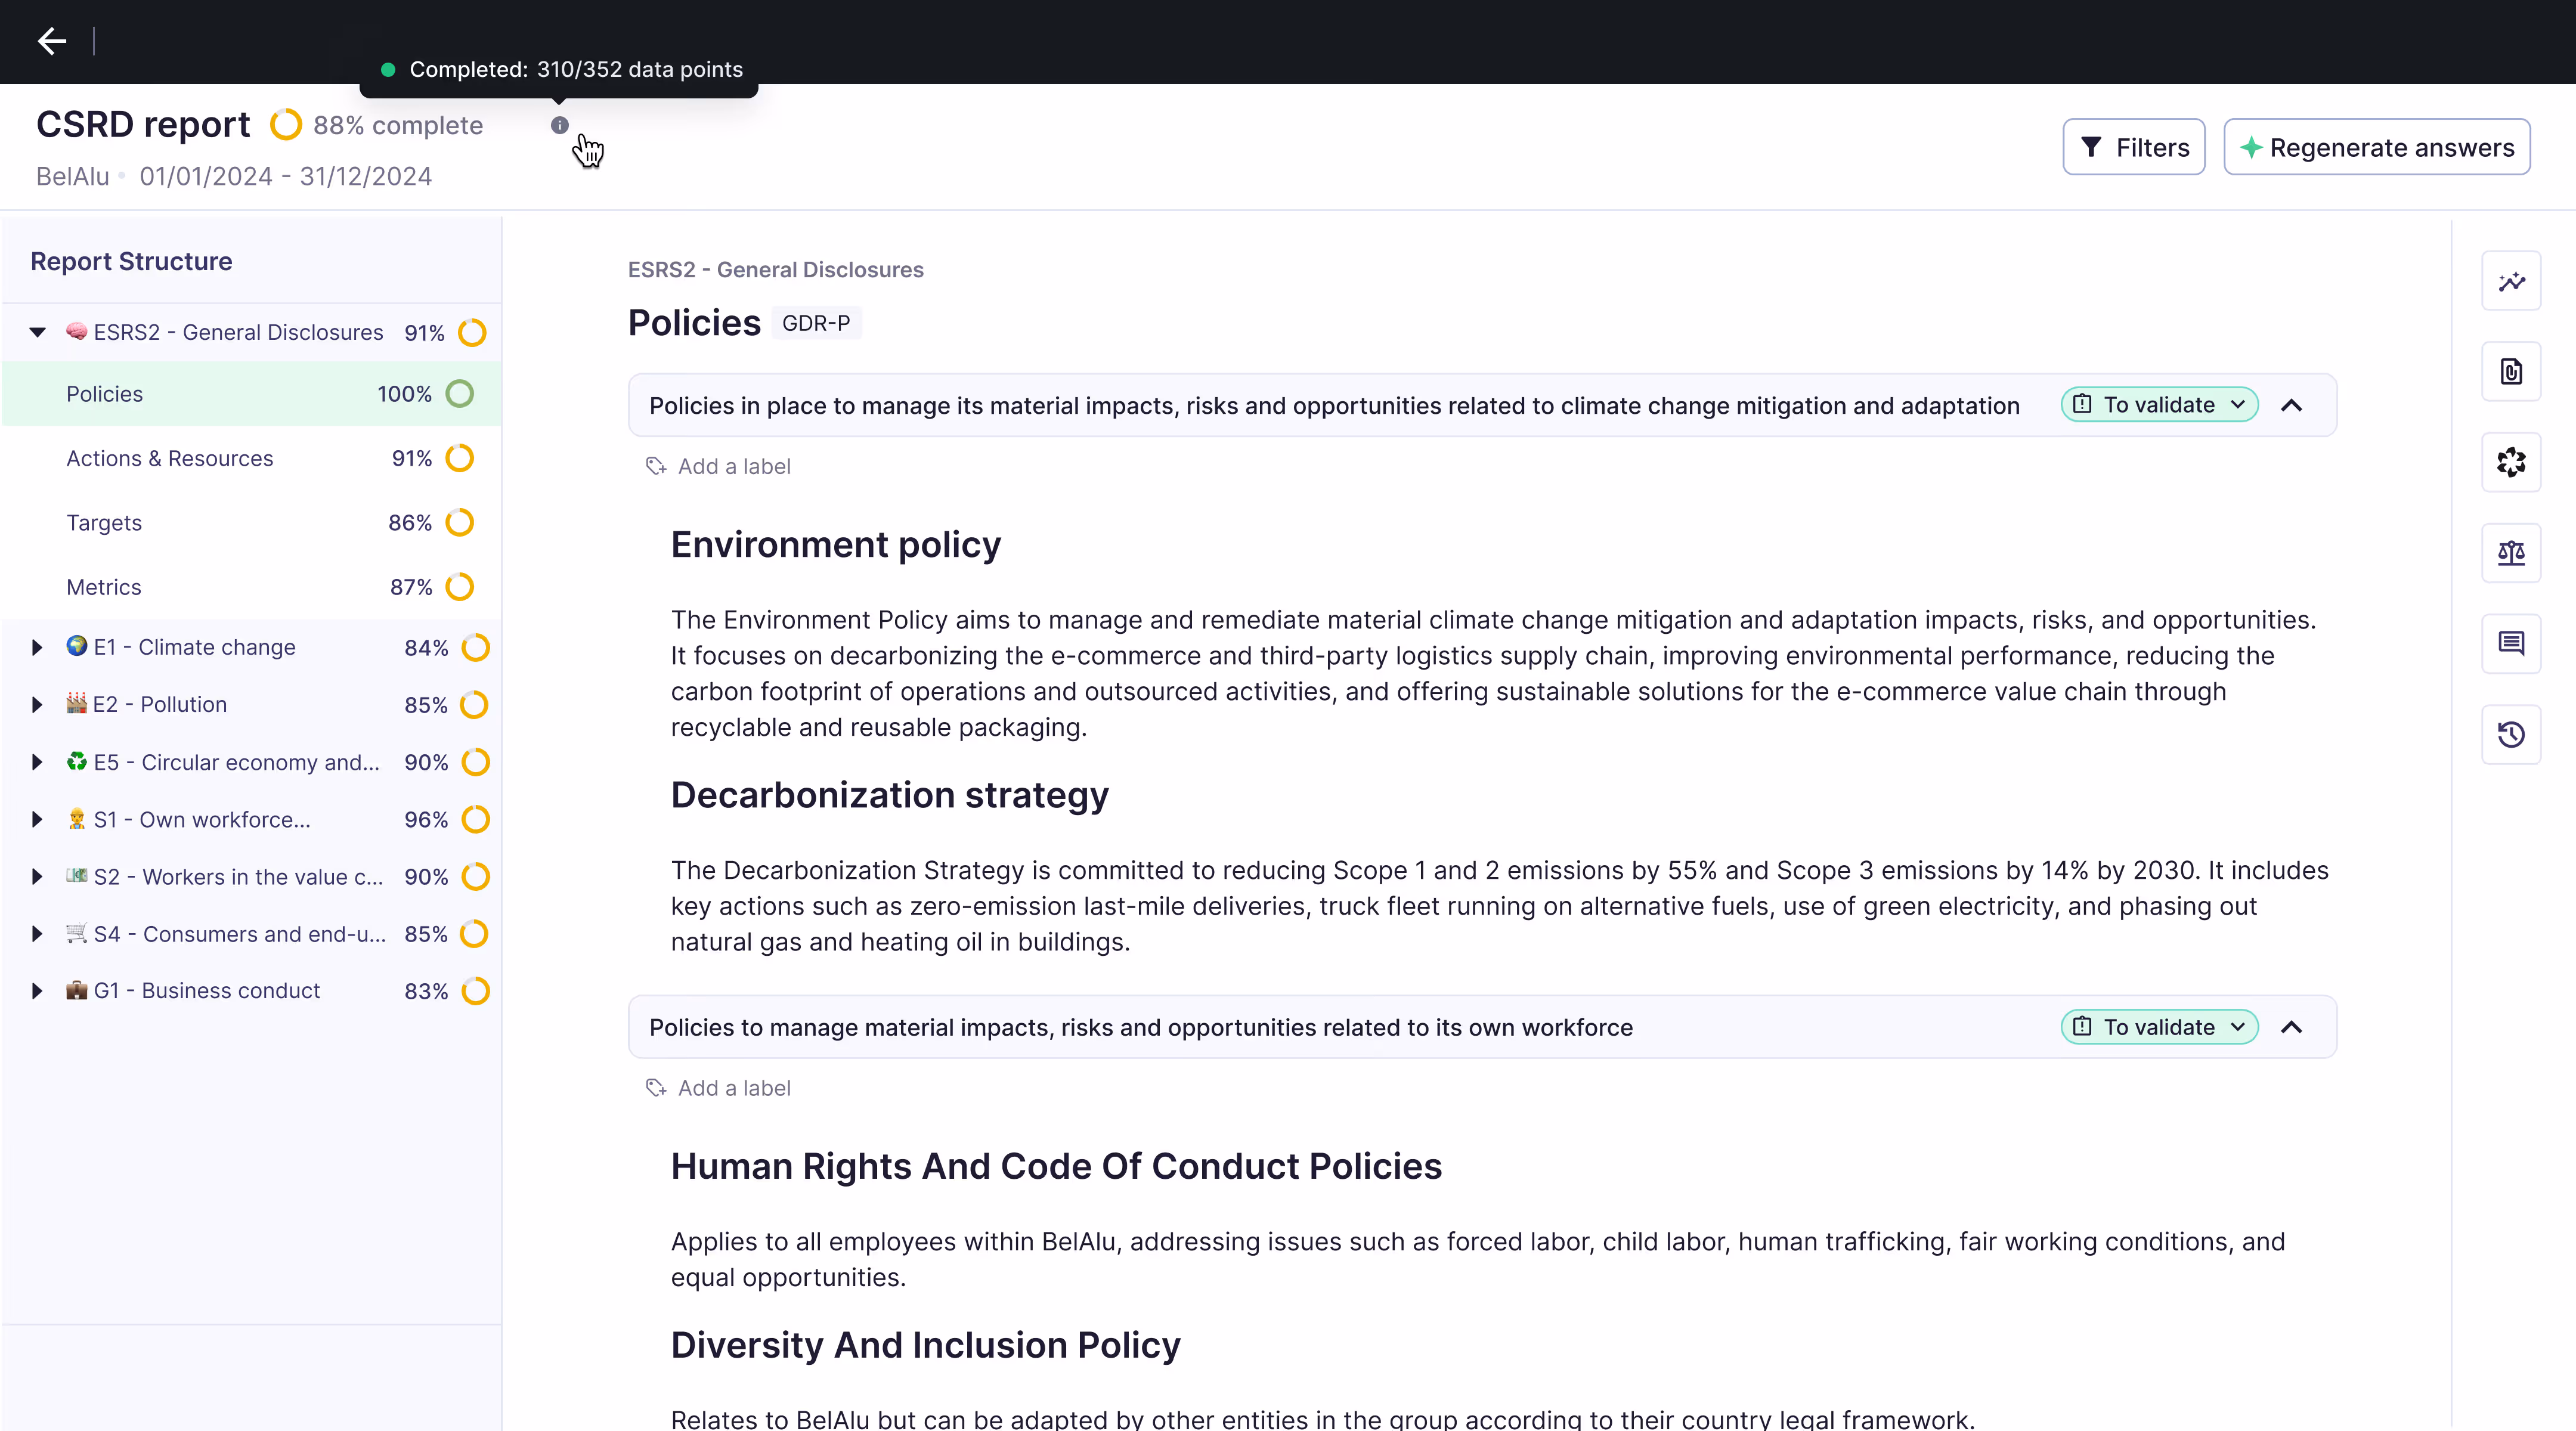This screenshot has width=2576, height=1431.
Task: Click the GDR-P tag next to Policies
Action: click(x=816, y=323)
